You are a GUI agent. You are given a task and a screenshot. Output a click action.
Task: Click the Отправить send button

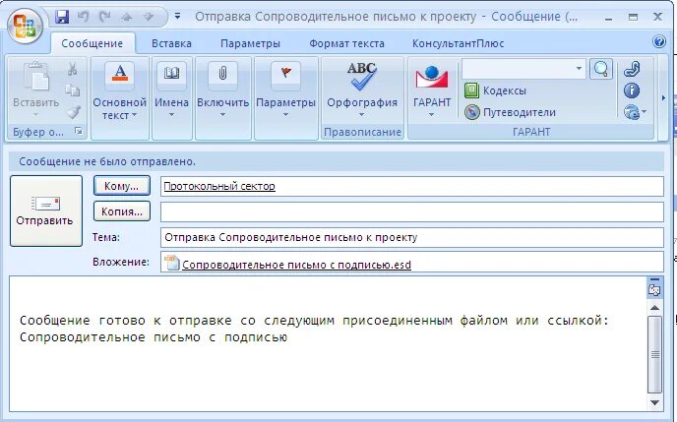click(46, 211)
